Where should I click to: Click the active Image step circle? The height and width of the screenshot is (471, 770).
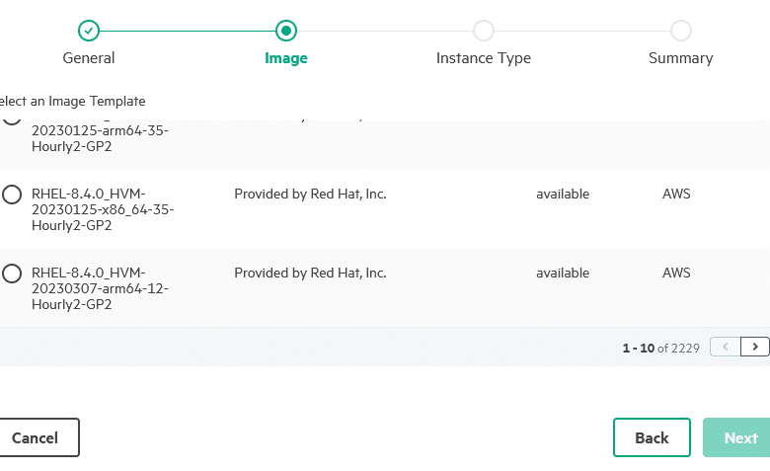pos(286,31)
